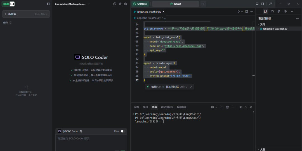Open the https://api.deepseek.com link in code
This screenshot has width=302, height=151.
coord(183,46)
